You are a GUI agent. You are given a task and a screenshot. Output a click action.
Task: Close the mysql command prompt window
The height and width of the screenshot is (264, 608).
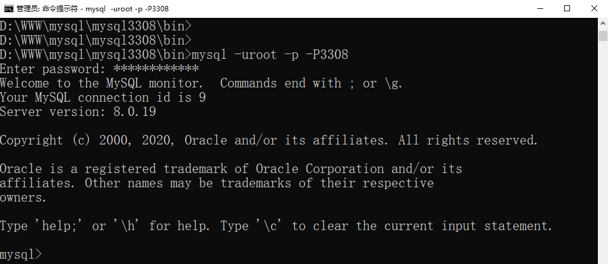(x=594, y=8)
